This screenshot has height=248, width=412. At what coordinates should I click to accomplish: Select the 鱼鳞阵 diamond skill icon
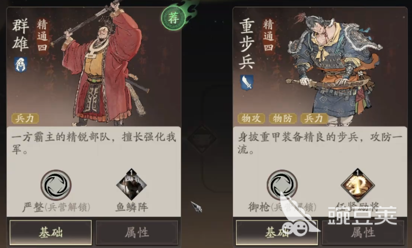pos(132,185)
